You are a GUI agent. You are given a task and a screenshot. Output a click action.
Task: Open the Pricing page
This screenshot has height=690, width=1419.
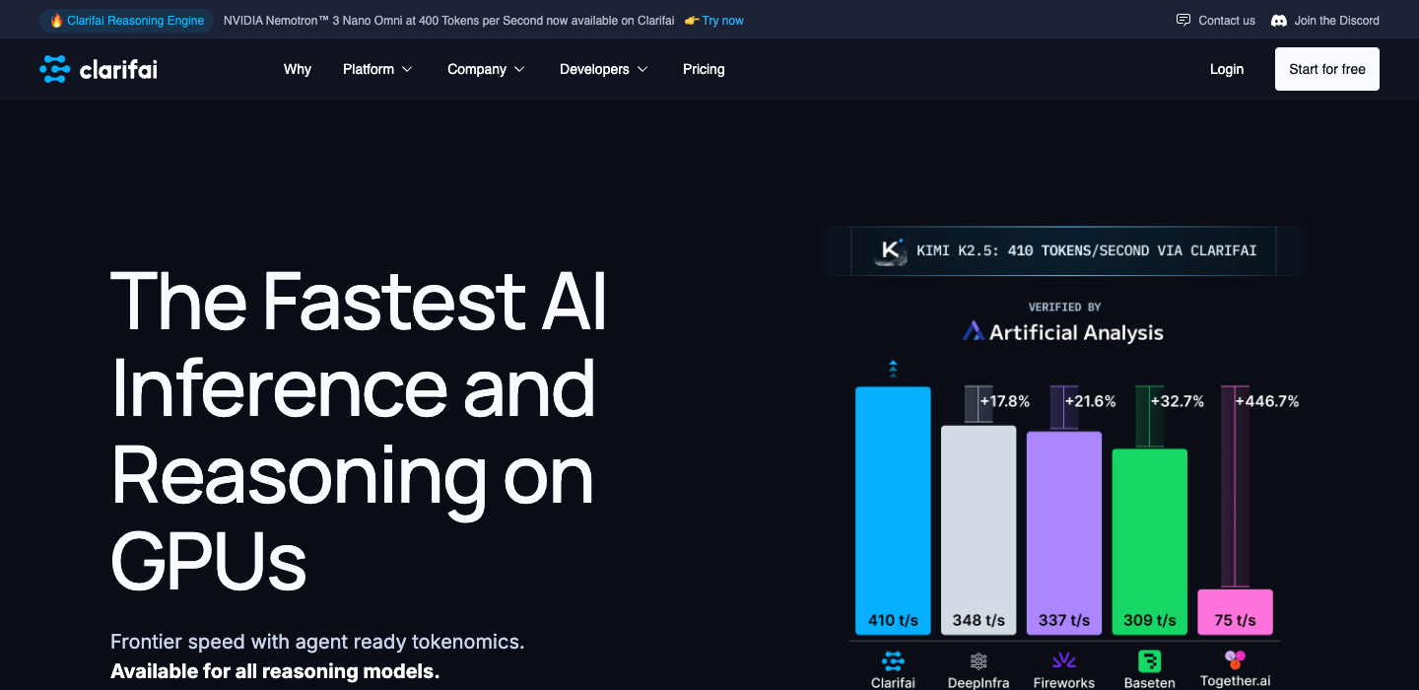[704, 69]
